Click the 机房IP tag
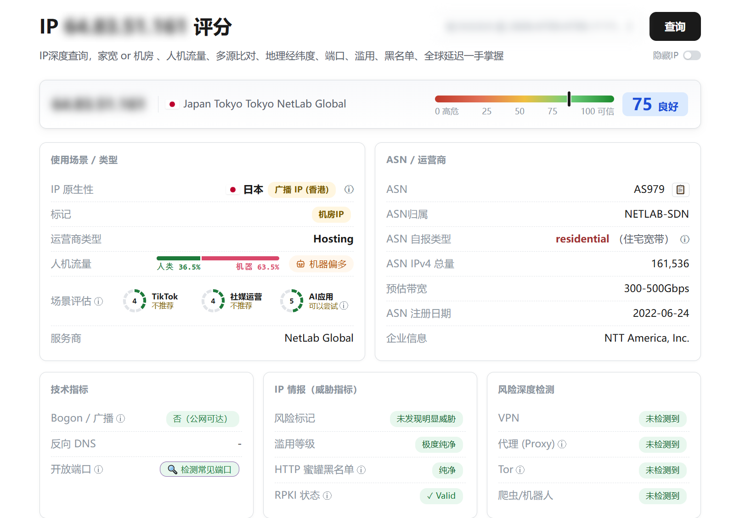Screen dimensions: 751x518 pos(331,214)
